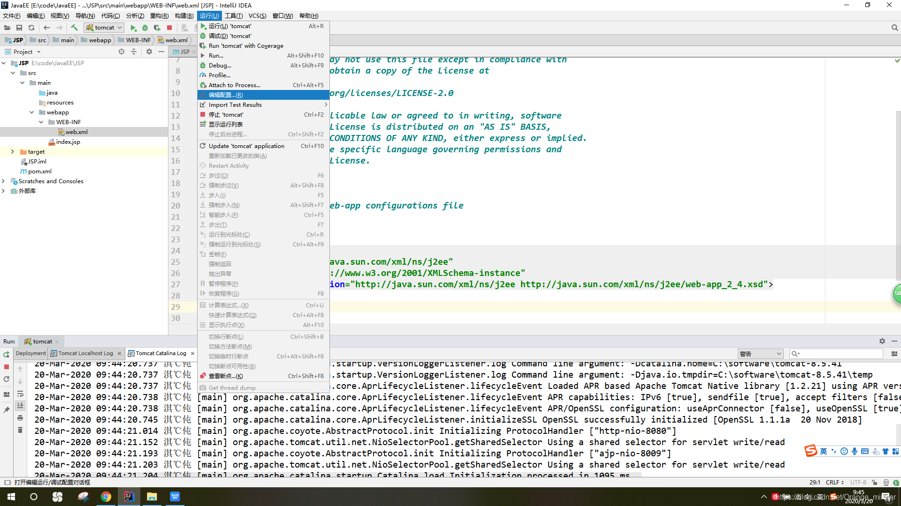Hide the Project panel with minimize icon

(x=161, y=52)
